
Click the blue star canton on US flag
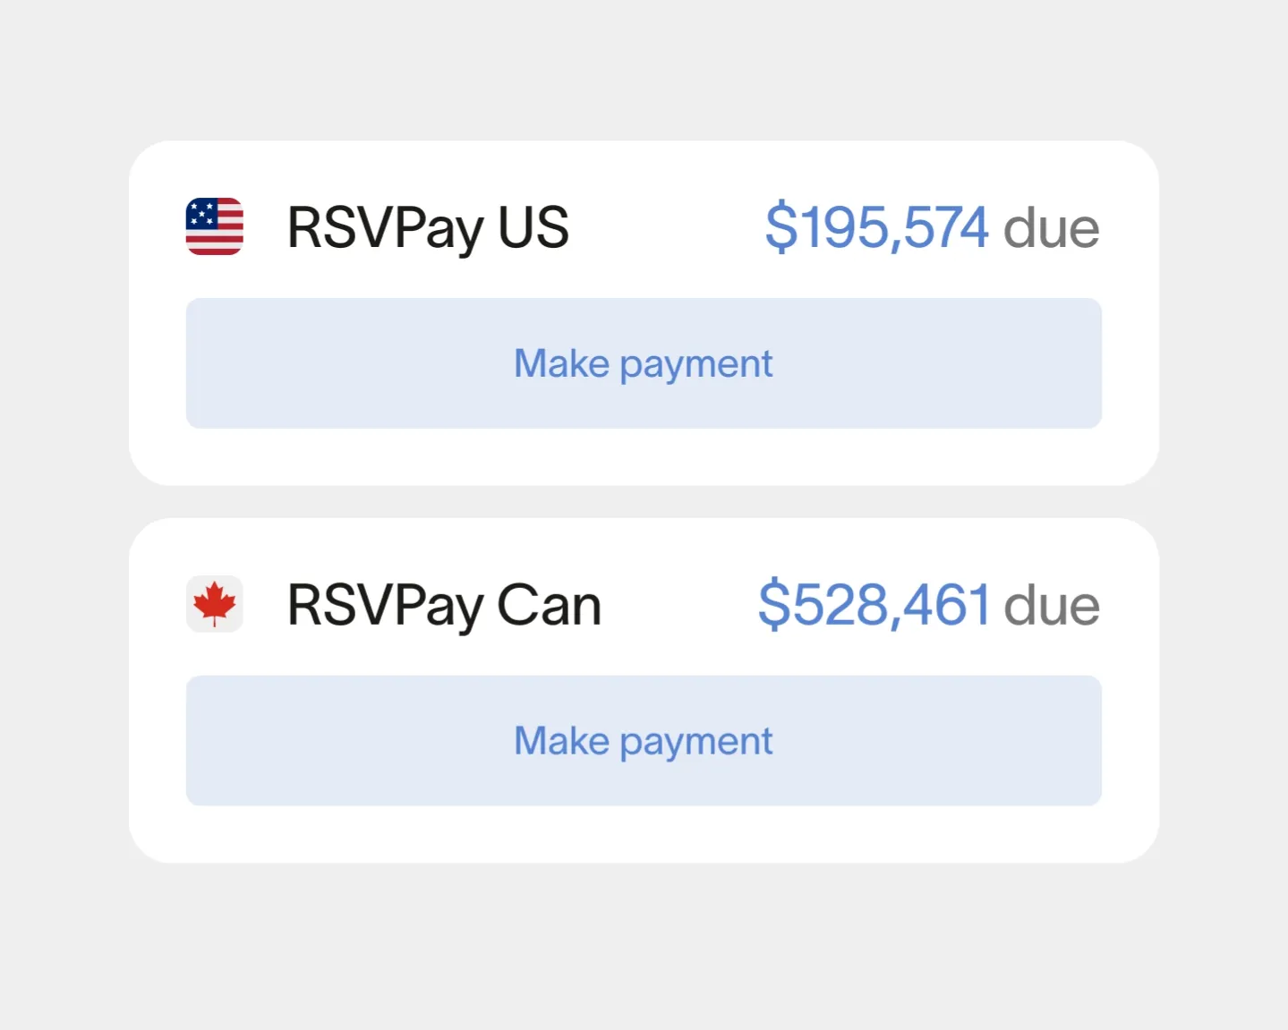click(x=201, y=214)
